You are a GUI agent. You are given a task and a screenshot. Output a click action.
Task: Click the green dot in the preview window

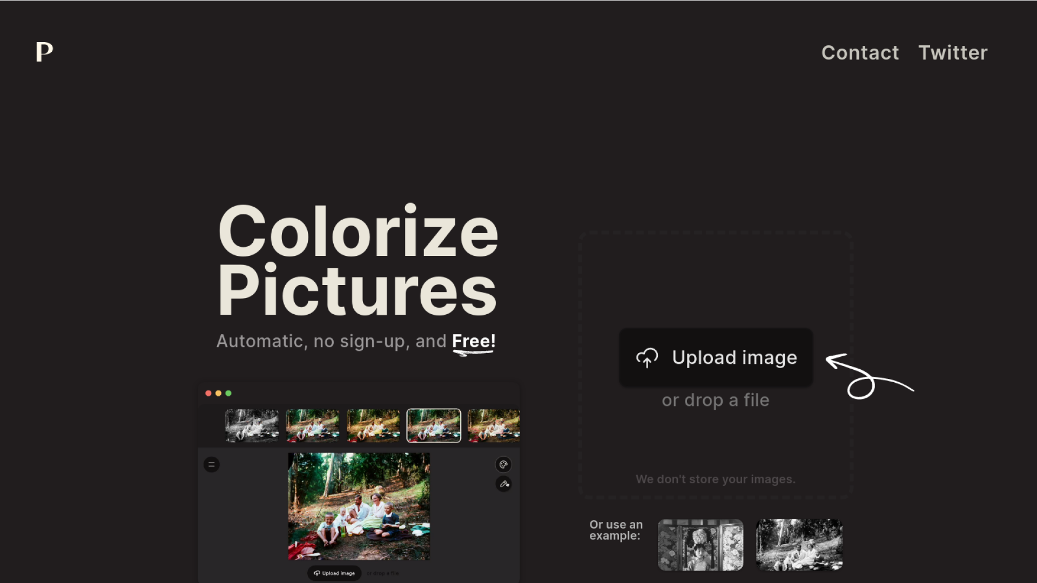[228, 393]
